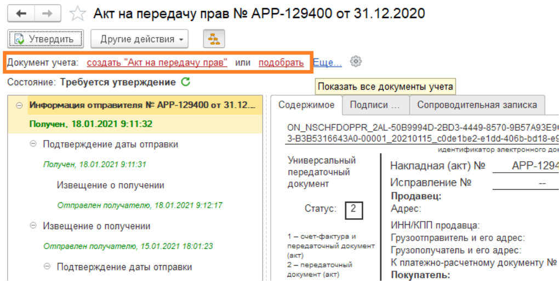Collapse the Информация отправителя tree node
This screenshot has width=559, height=281.
pyautogui.click(x=20, y=105)
